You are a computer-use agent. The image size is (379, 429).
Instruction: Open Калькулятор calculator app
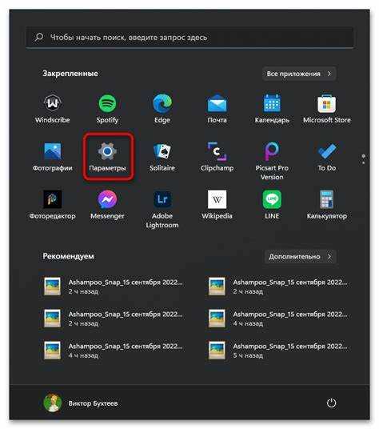click(x=327, y=205)
